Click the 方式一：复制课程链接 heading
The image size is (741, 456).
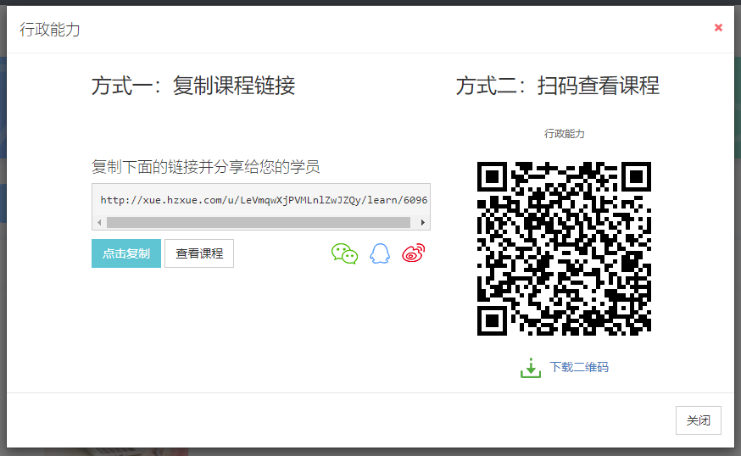pyautogui.click(x=193, y=86)
